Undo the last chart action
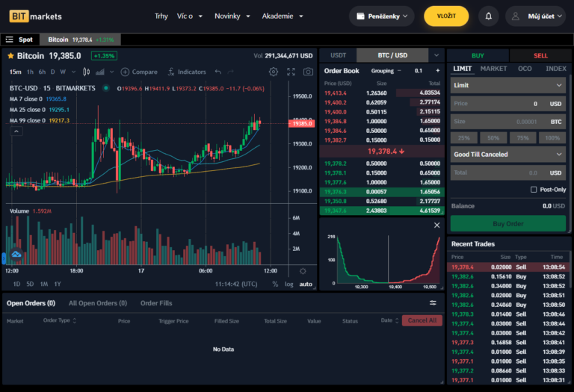Viewport: 574px width, 392px height. [218, 72]
